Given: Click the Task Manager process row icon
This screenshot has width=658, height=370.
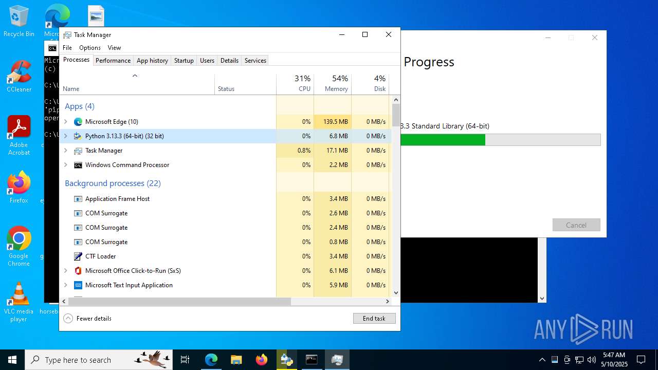Looking at the screenshot, I should click(x=78, y=151).
